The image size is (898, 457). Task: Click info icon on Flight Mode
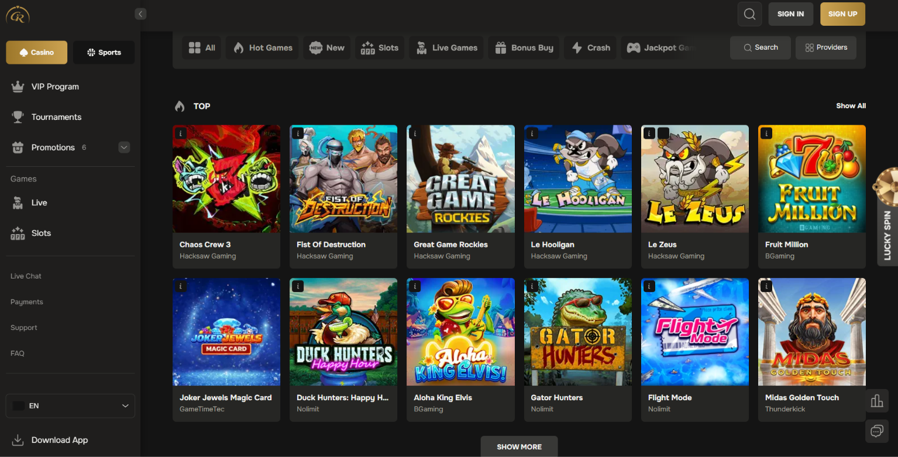click(649, 286)
